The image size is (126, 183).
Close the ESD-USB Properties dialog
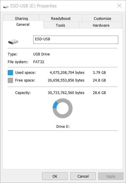point(119,6)
